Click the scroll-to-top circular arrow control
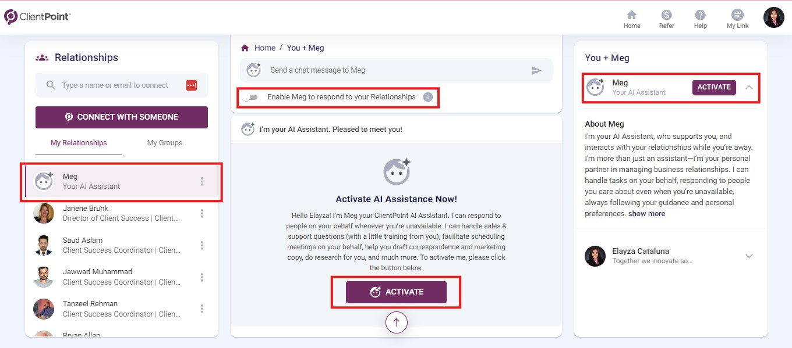 [x=397, y=322]
